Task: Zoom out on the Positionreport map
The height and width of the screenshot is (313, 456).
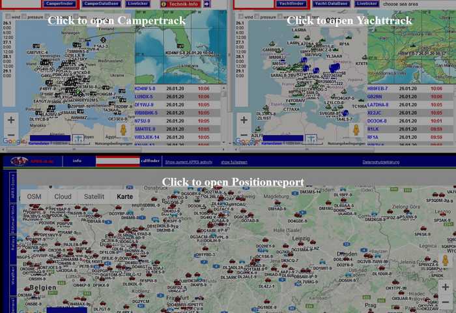Action: tap(445, 302)
